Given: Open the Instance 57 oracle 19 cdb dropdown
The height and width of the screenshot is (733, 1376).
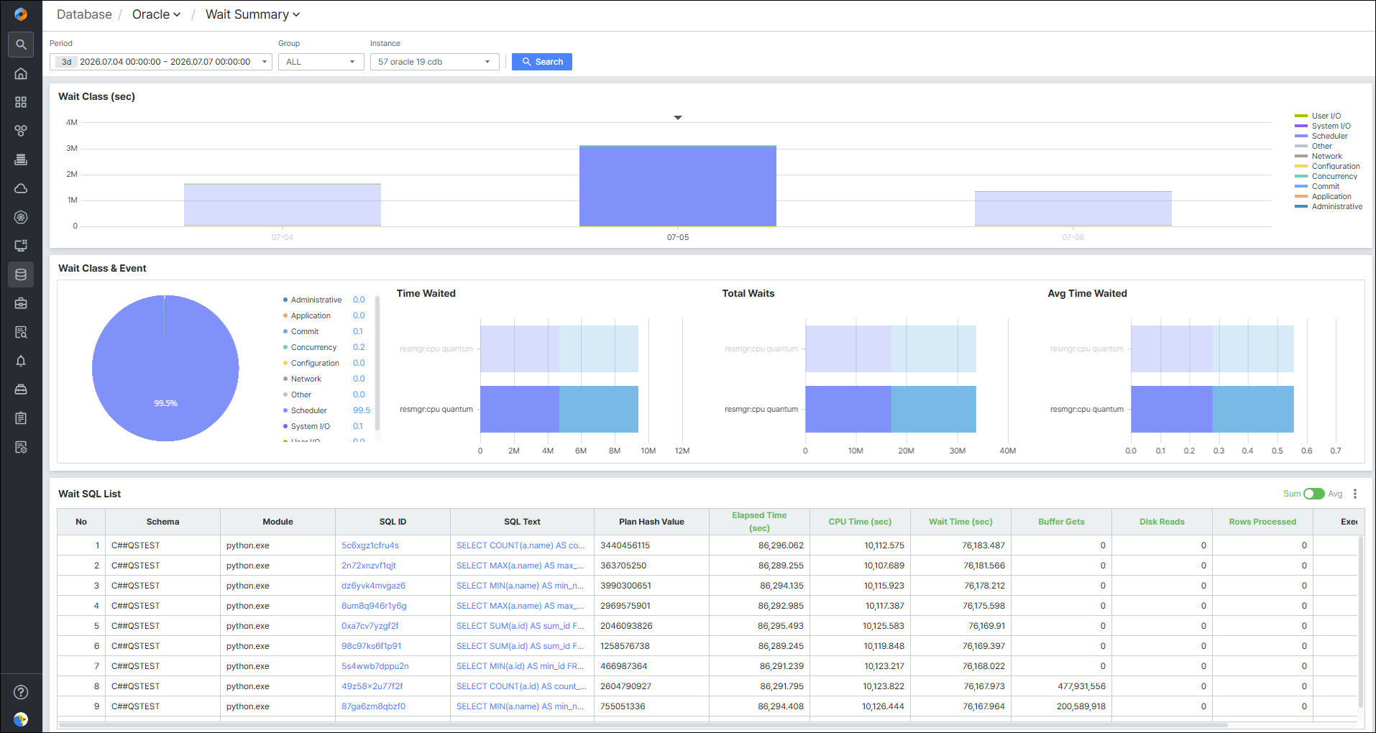Looking at the screenshot, I should (x=434, y=62).
